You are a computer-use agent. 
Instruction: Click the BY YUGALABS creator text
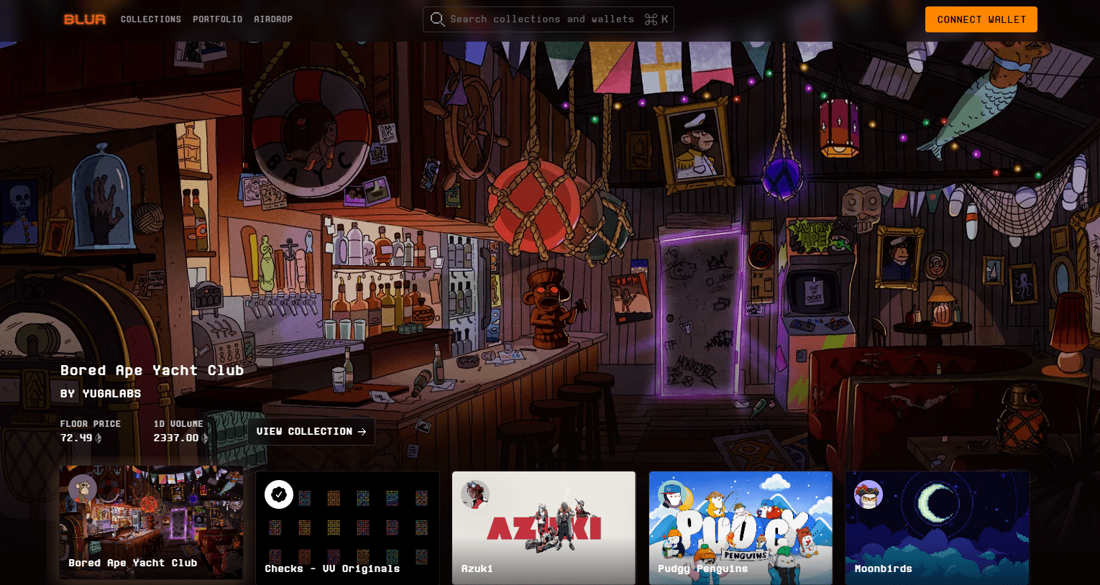pos(101,394)
